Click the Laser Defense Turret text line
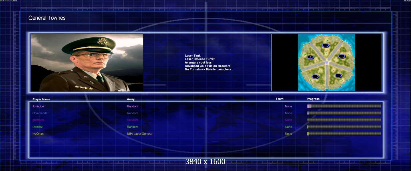 (200, 59)
